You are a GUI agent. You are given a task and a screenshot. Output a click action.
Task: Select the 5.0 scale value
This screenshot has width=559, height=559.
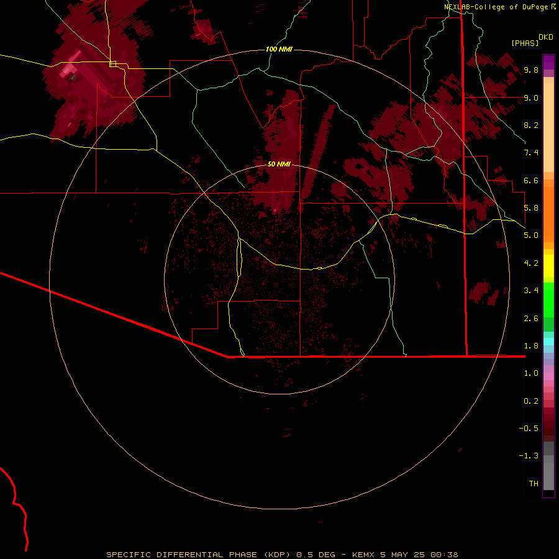coord(531,235)
